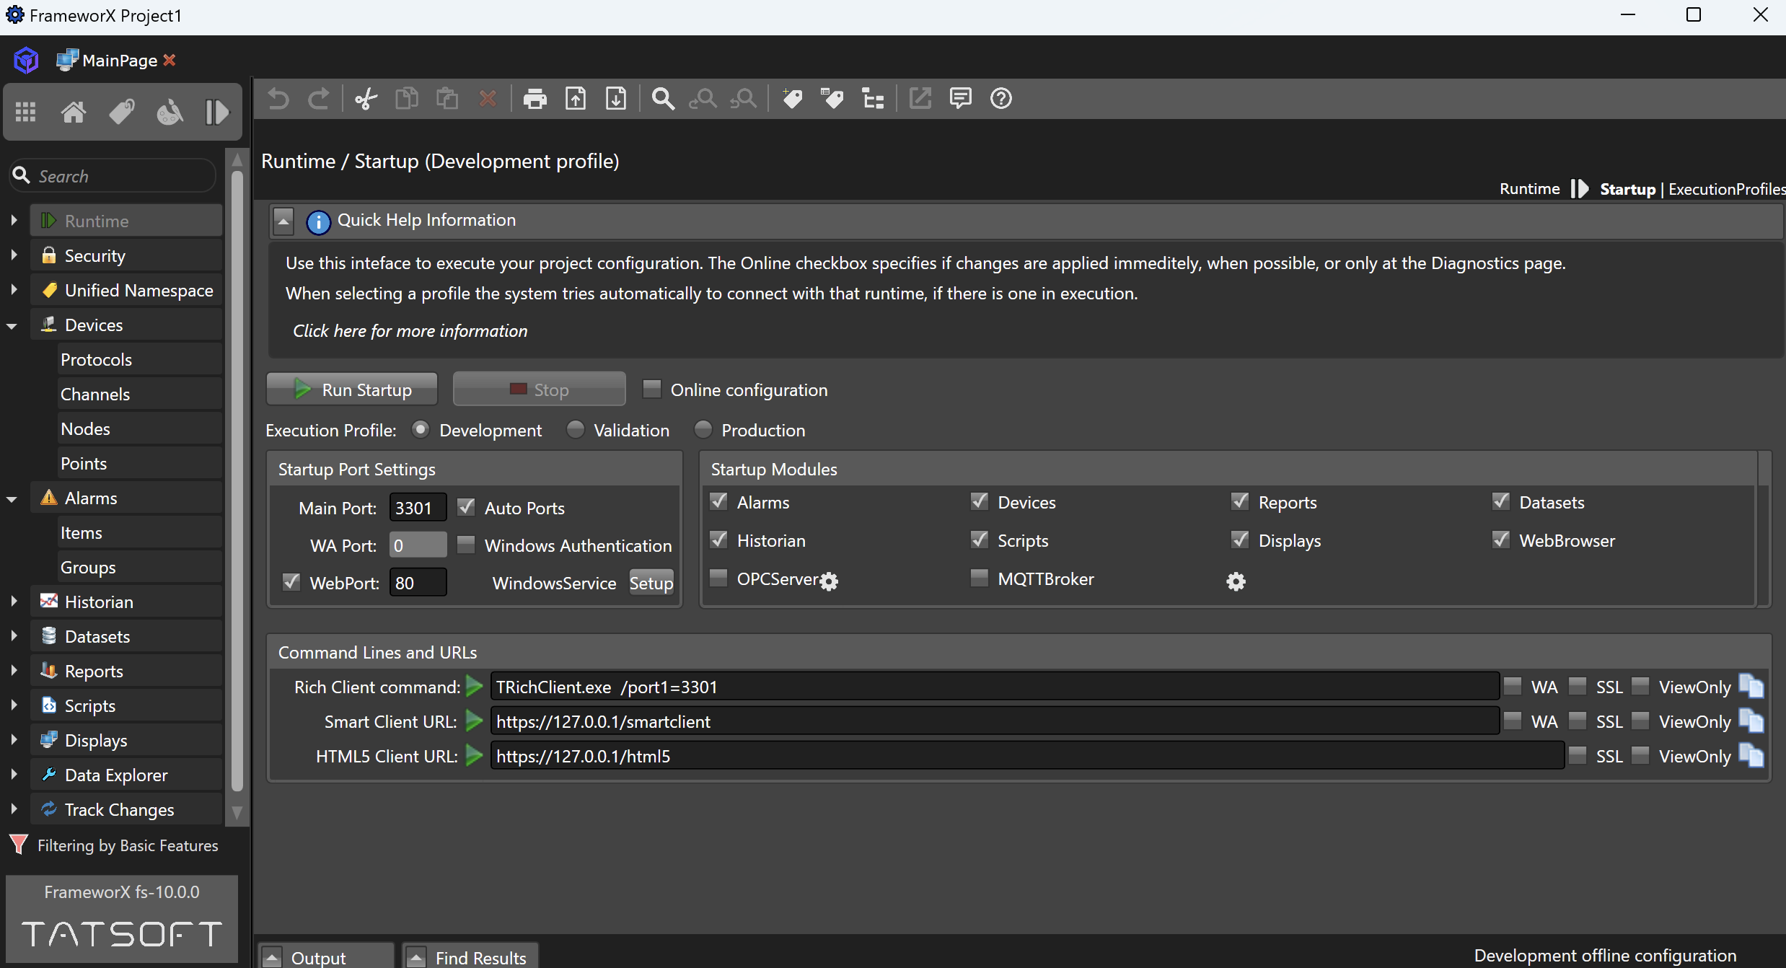Screen dimensions: 1786x968
Task: Click the Find magnifier icon
Action: tap(663, 98)
